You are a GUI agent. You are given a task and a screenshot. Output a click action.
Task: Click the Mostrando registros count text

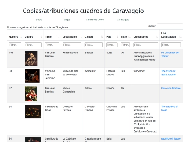(x=37, y=28)
